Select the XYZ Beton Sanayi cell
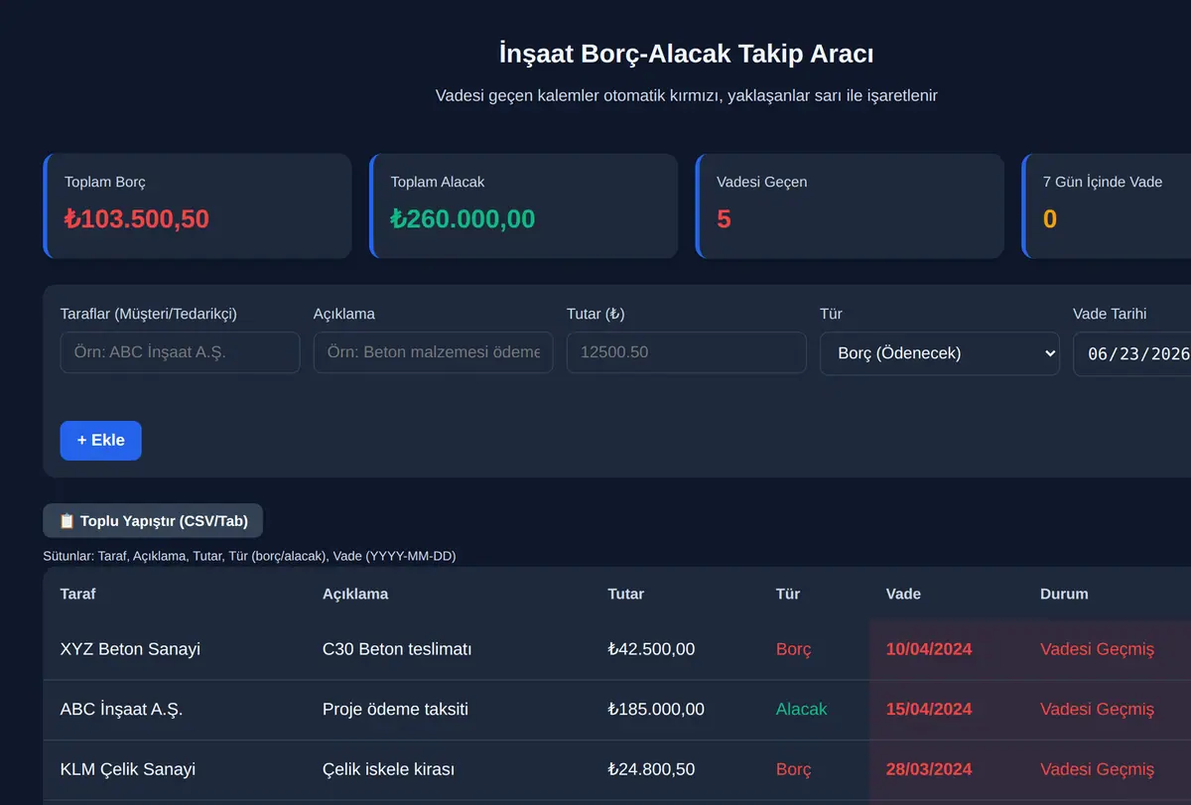The image size is (1191, 805). tap(130, 649)
